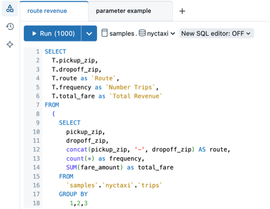This screenshot has height=209, width=270.
Task: Click the `Total Revenue` alias on line 6
Action: coord(136,96)
